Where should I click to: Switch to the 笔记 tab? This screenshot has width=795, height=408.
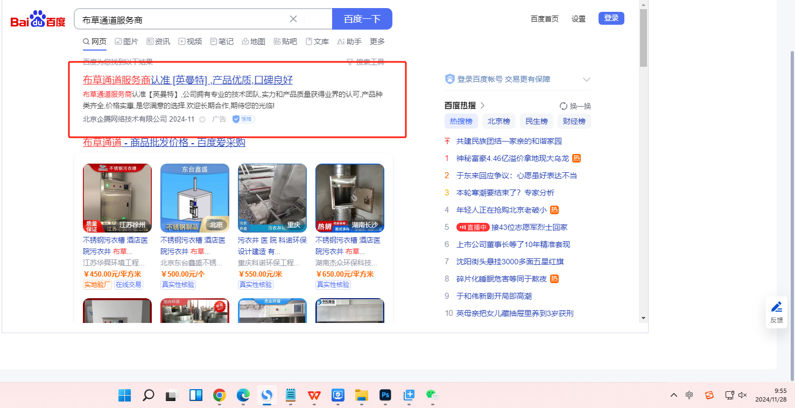point(222,41)
